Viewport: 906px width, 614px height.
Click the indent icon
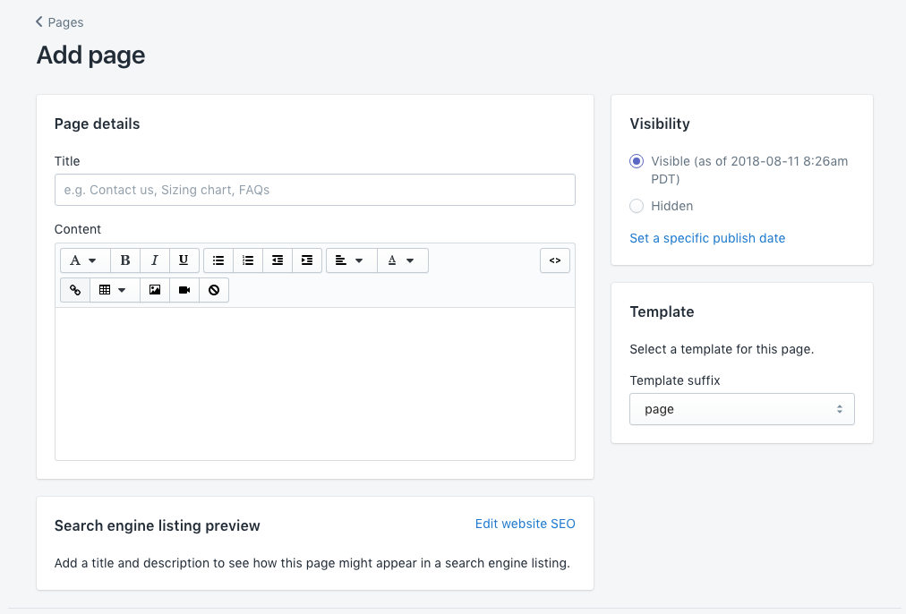click(x=306, y=260)
